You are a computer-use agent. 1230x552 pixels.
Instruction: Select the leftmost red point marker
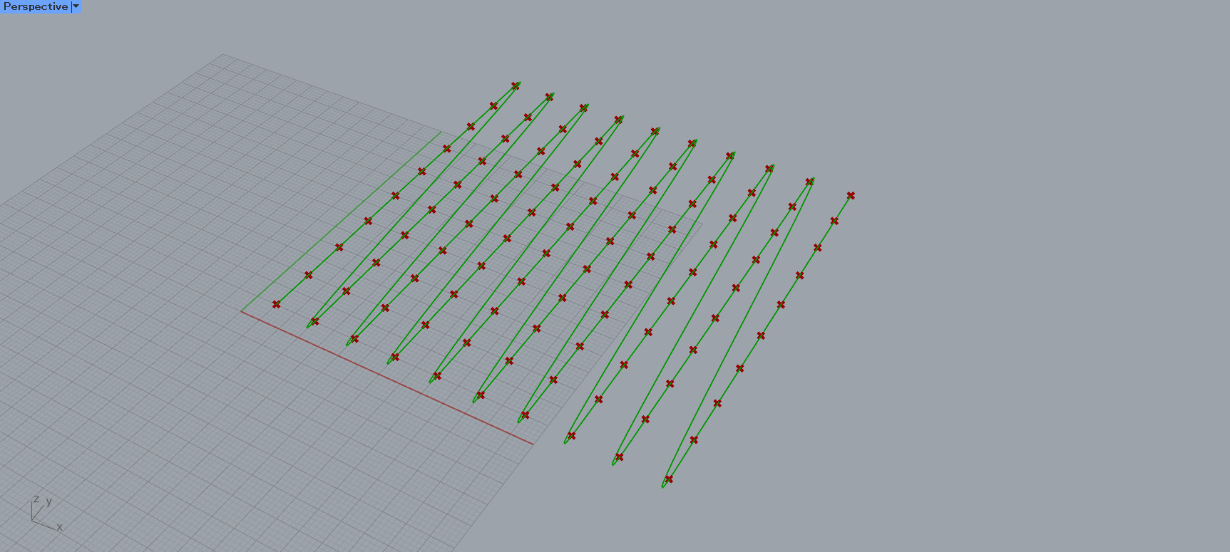tap(276, 304)
